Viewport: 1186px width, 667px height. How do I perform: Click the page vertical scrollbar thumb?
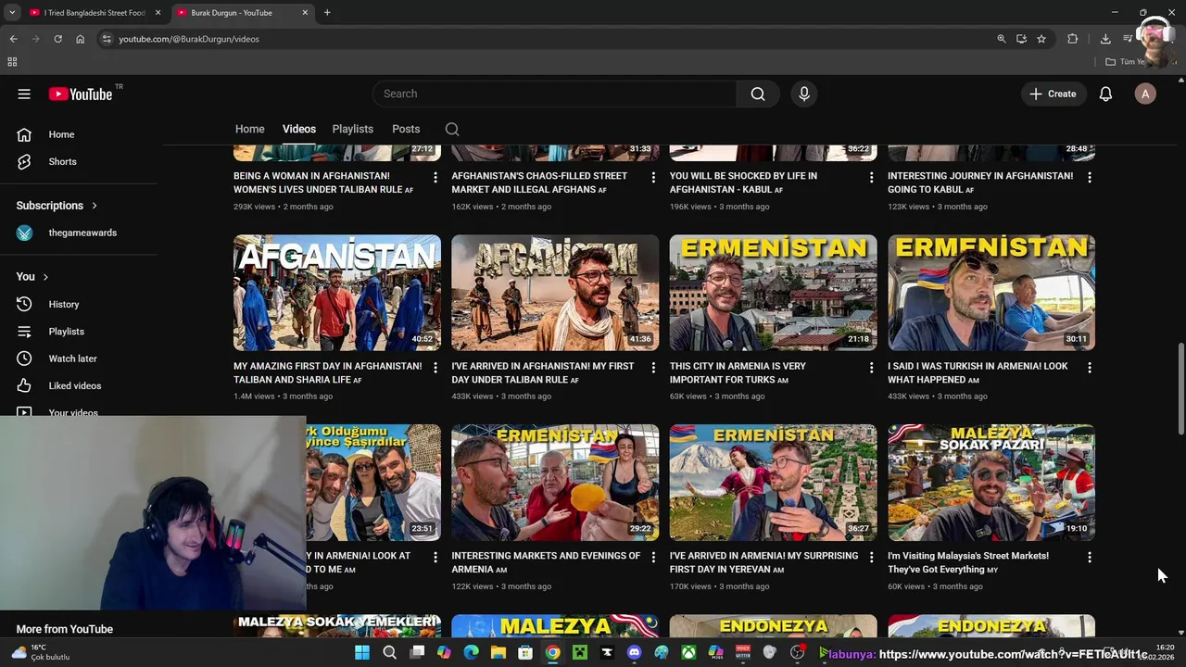pyautogui.click(x=1180, y=389)
